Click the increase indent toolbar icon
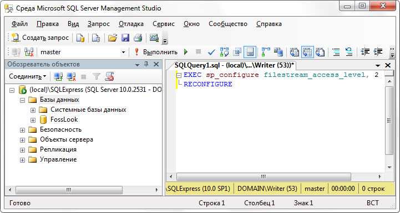Viewport: 400px width, 213px height. pos(378,52)
